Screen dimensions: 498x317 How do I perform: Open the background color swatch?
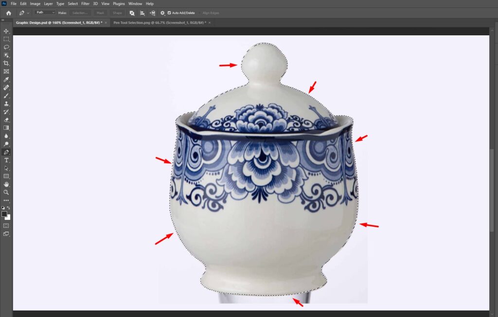(x=9, y=218)
